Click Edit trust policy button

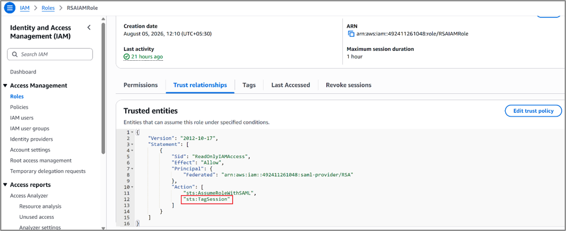click(533, 111)
